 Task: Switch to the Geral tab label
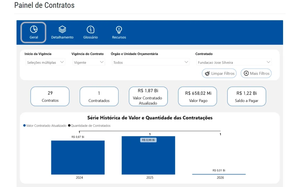pos(34,37)
